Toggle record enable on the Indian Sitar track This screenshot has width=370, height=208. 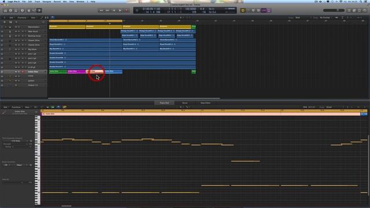(23, 72)
